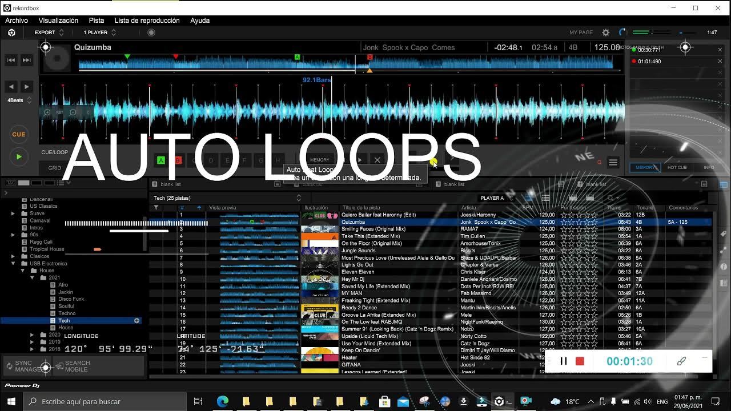
Task: Select the Jackin playlist
Action: [66, 292]
